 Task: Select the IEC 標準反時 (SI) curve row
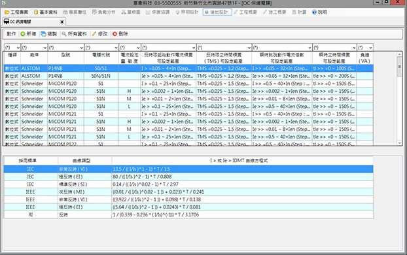(188, 184)
